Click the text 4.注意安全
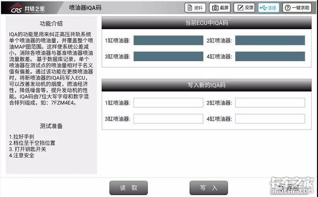The height and width of the screenshot is (197, 318). [x=22, y=155]
